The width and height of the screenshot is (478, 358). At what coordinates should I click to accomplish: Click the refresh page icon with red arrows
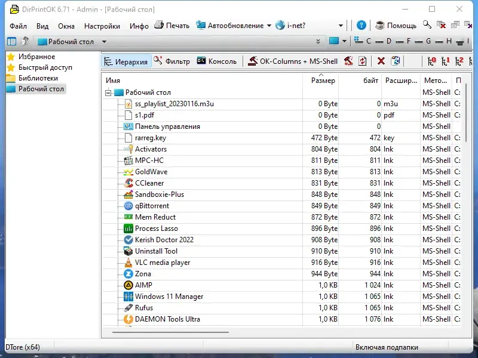tap(363, 61)
